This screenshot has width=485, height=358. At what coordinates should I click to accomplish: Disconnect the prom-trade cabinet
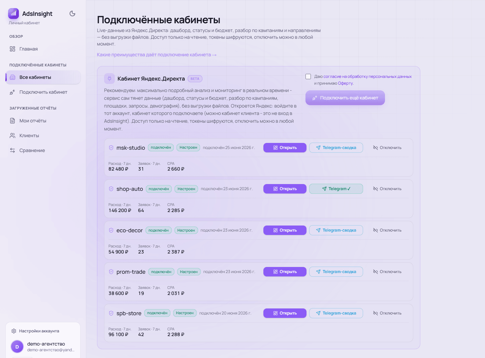pyautogui.click(x=387, y=272)
